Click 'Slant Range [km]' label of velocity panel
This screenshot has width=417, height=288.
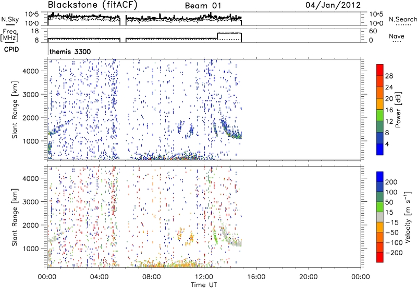click(x=15, y=217)
